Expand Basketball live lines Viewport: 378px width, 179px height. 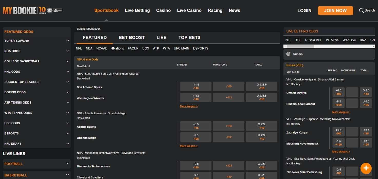[x=37, y=175]
